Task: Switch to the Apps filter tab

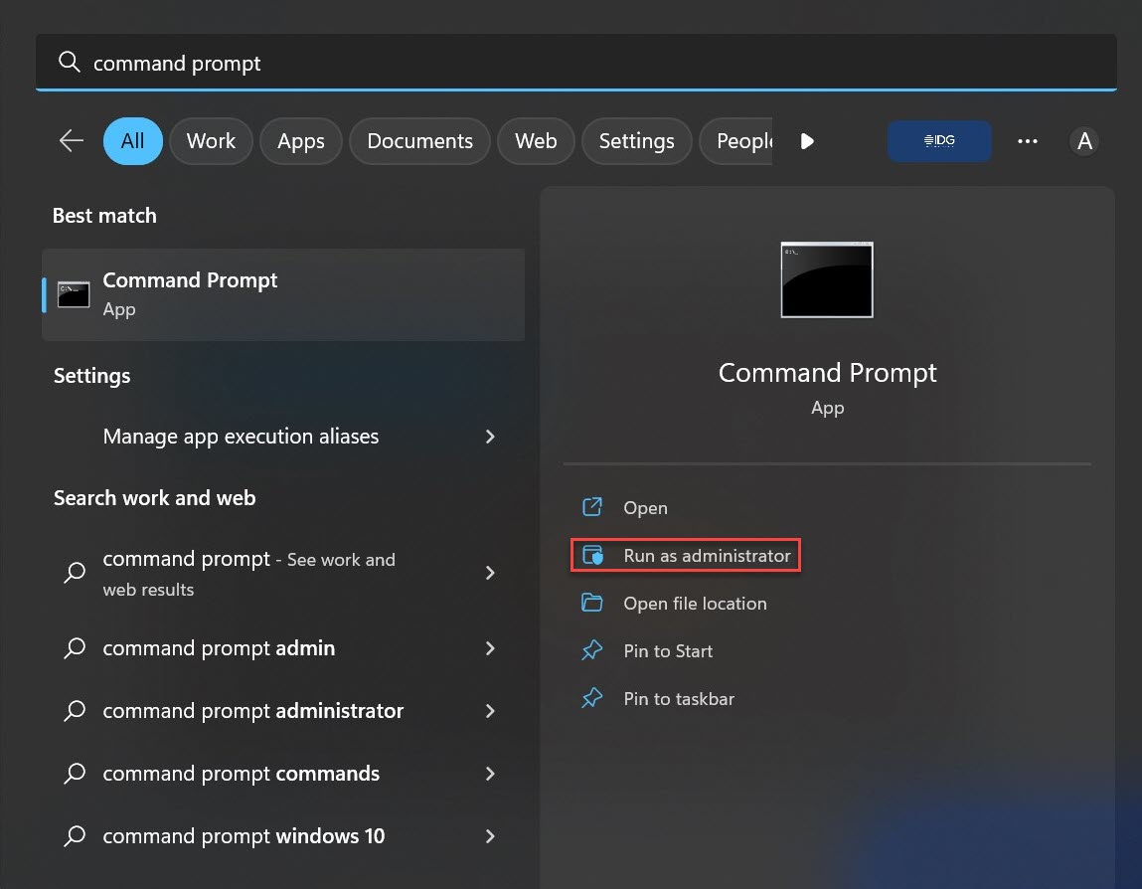Action: click(301, 140)
